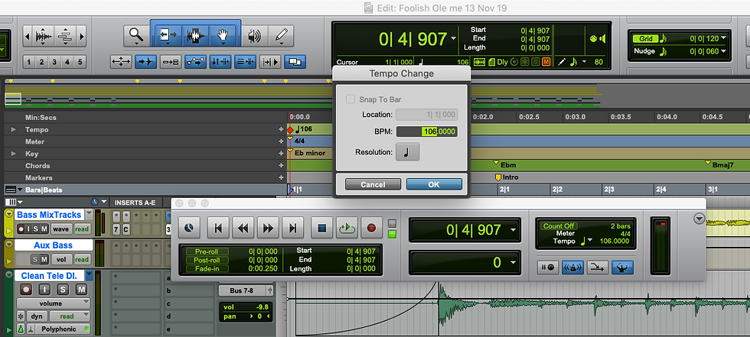Toggle Mirrored MIDI Editing button
750x337 pixels.
170,62
